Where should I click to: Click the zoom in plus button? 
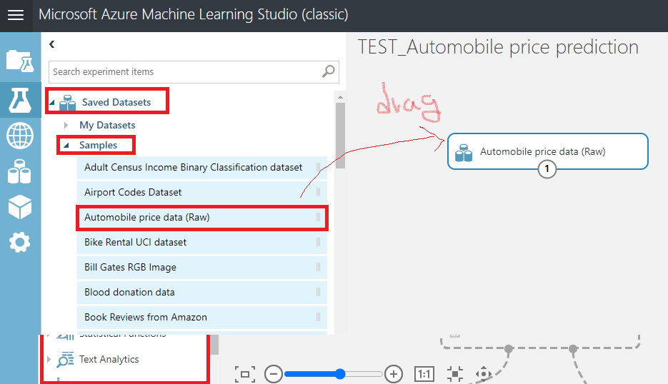coord(393,374)
